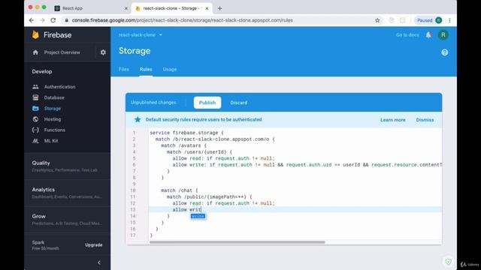Open notifications bell icon
This screenshot has width=481, height=270.
[428, 35]
